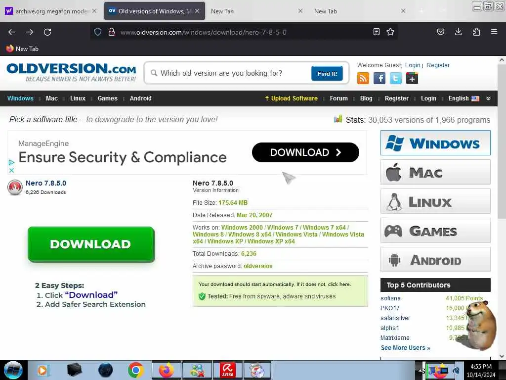Open the Mac nav menu item
The image size is (506, 380).
(x=51, y=98)
